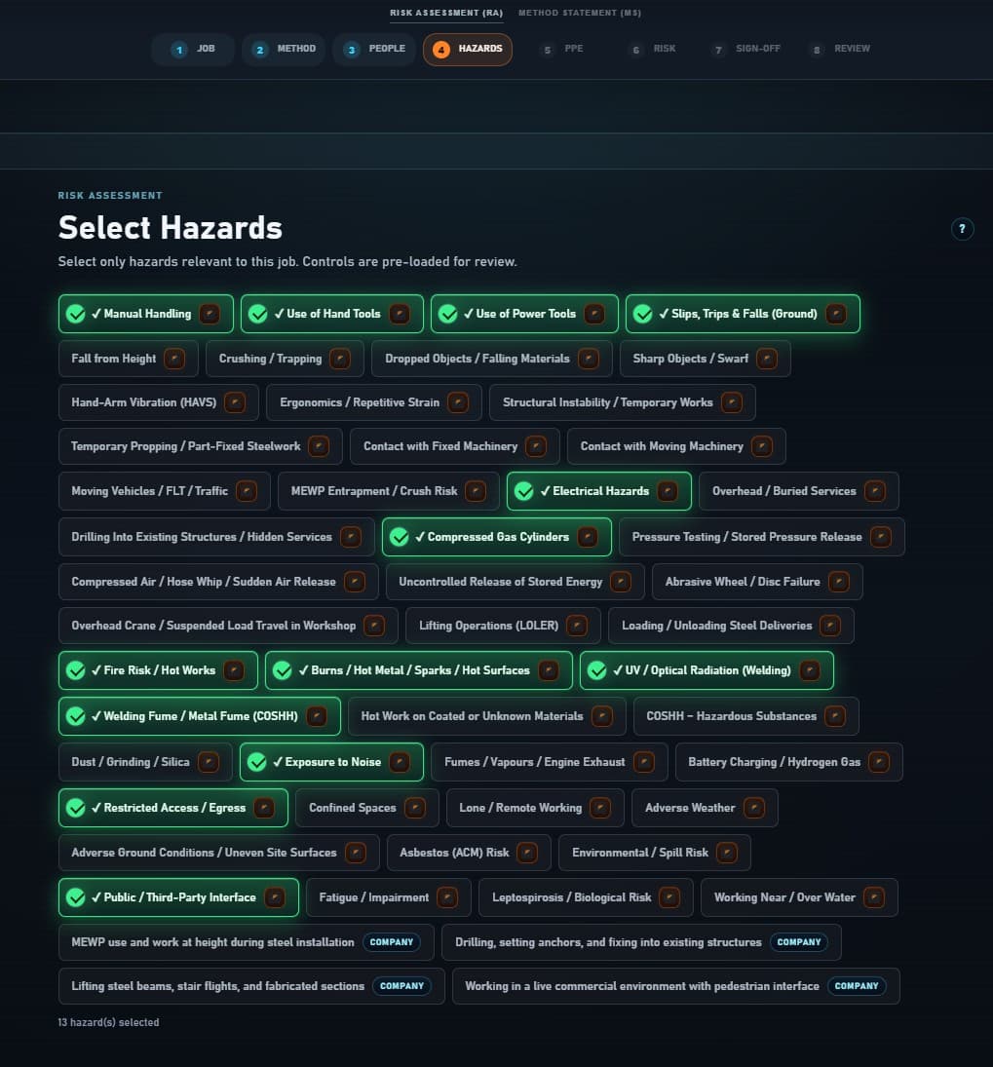Select Overhead Crane / Suspended Load Travel hazard
The height and width of the screenshot is (1067, 993).
pyautogui.click(x=229, y=626)
